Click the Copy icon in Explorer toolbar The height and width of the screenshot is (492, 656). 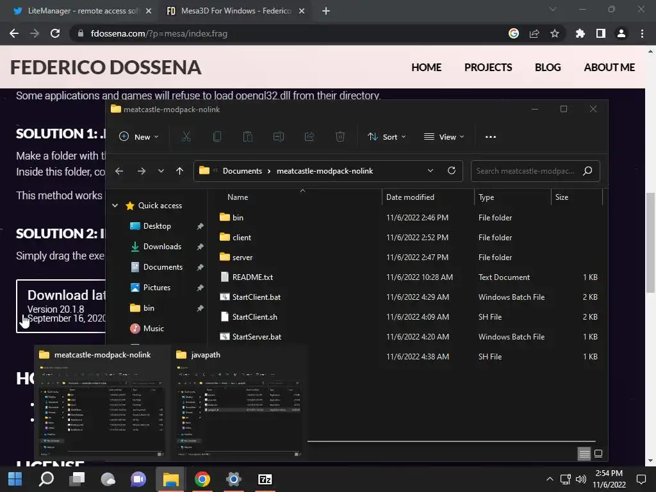click(217, 137)
